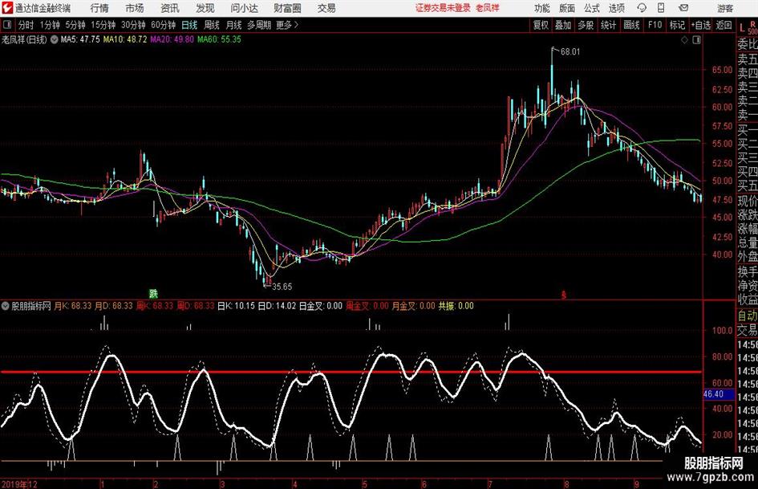Screen dimensions: 758x489
Task: Open the 画线 drawing tools button
Action: pyautogui.click(x=632, y=25)
